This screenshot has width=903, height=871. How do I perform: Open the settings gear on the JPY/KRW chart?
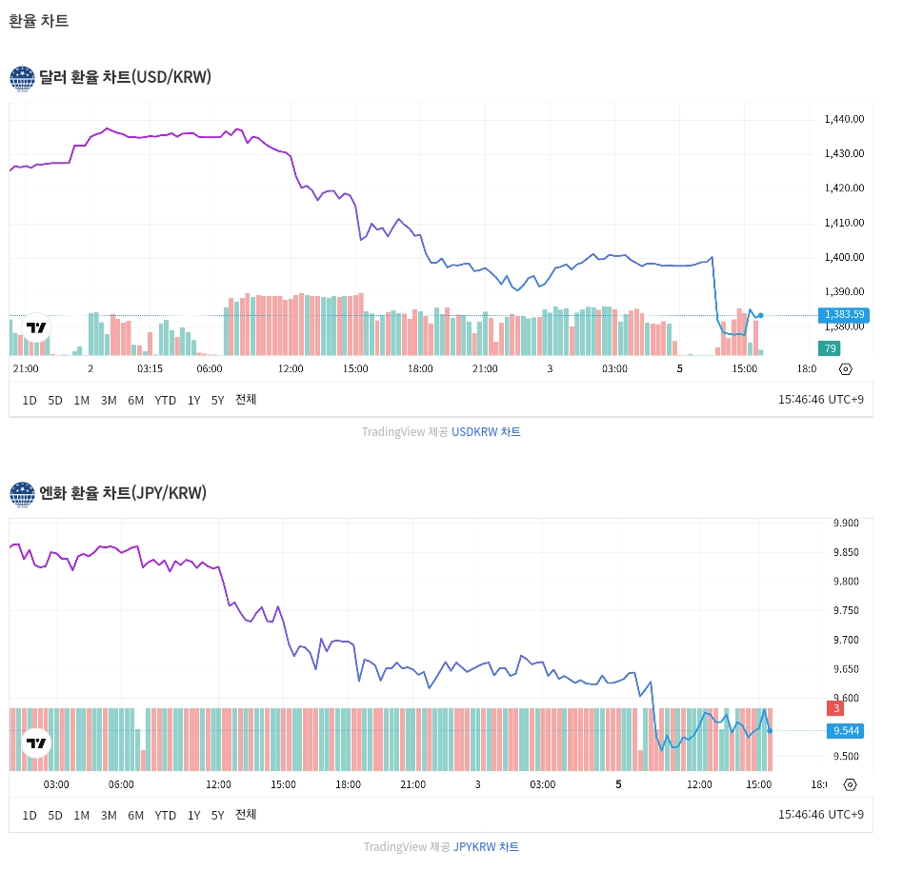(x=850, y=784)
